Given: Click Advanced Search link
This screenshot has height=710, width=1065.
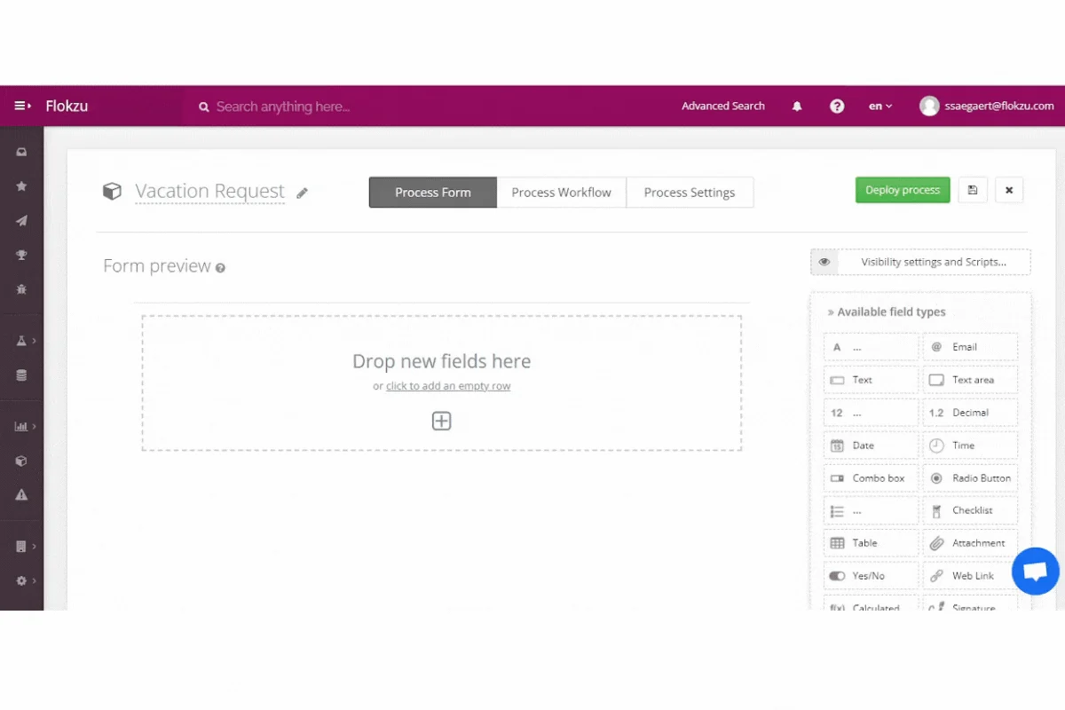Looking at the screenshot, I should click(x=723, y=106).
